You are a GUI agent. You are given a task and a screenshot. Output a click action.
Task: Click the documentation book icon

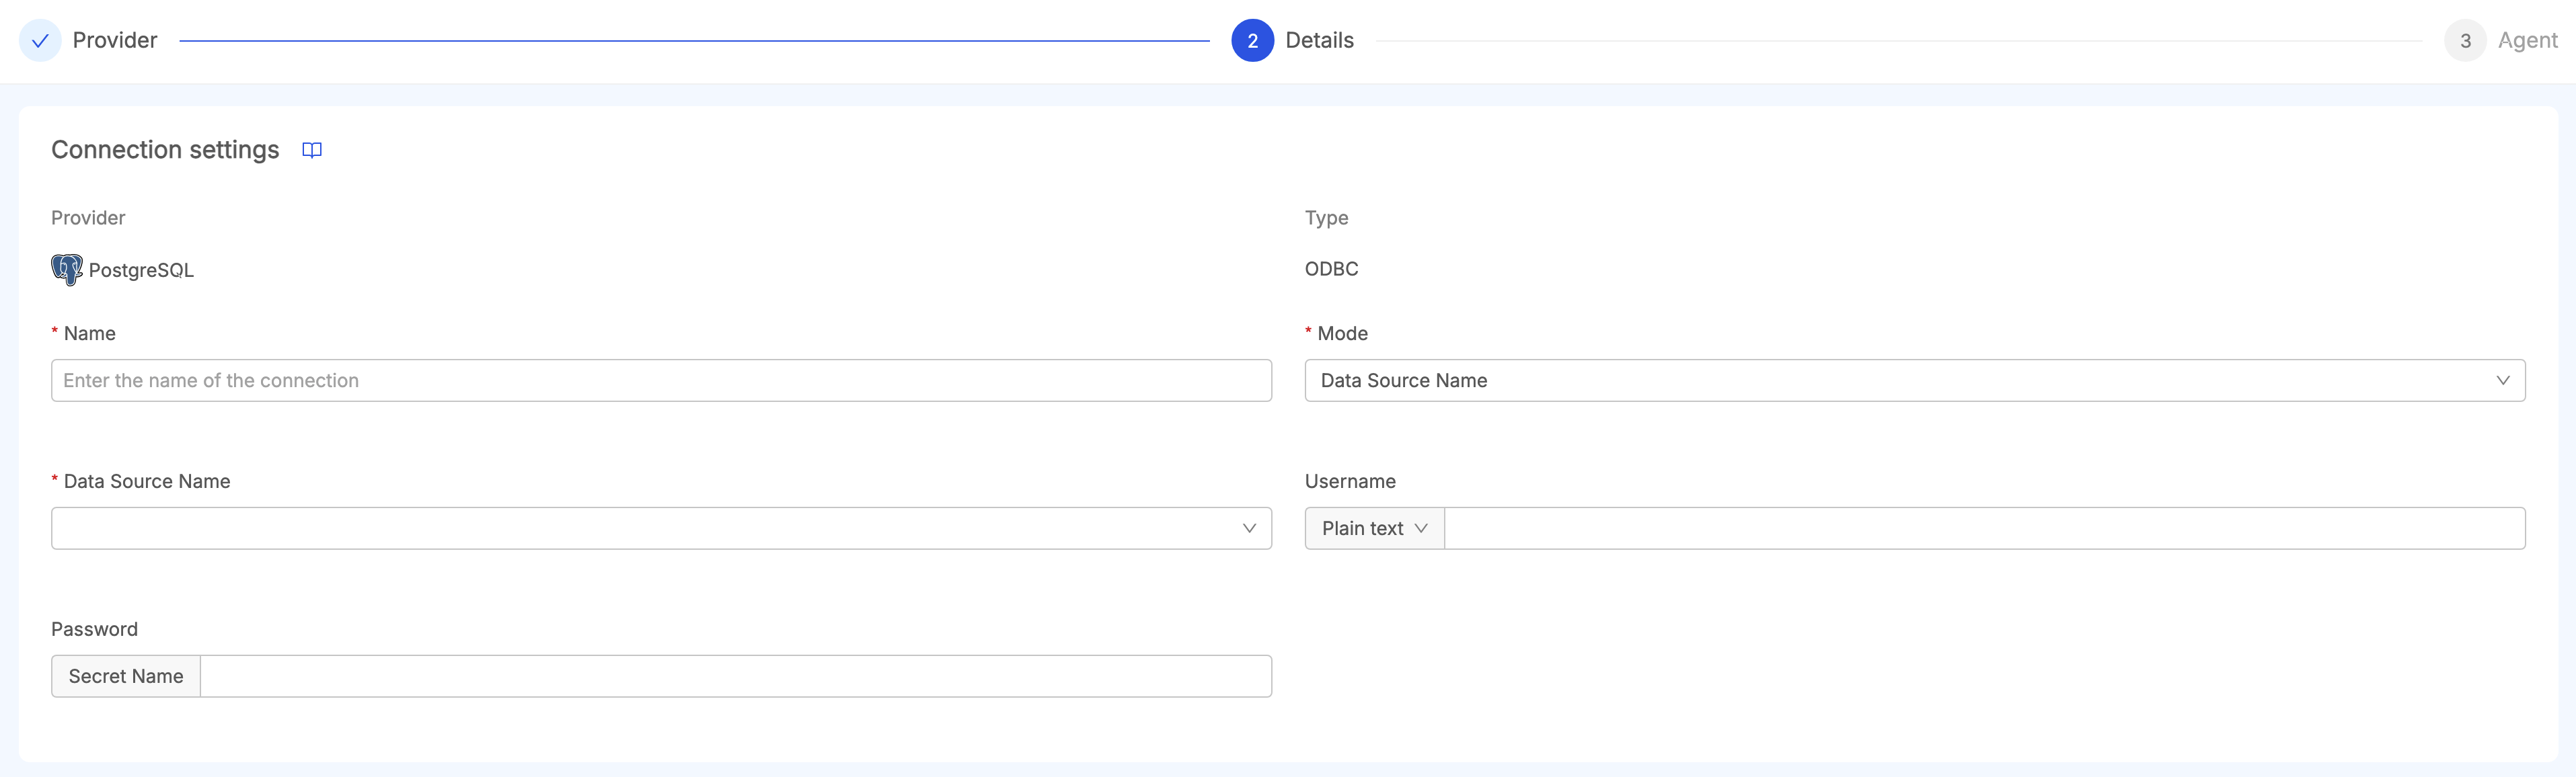pyautogui.click(x=312, y=149)
